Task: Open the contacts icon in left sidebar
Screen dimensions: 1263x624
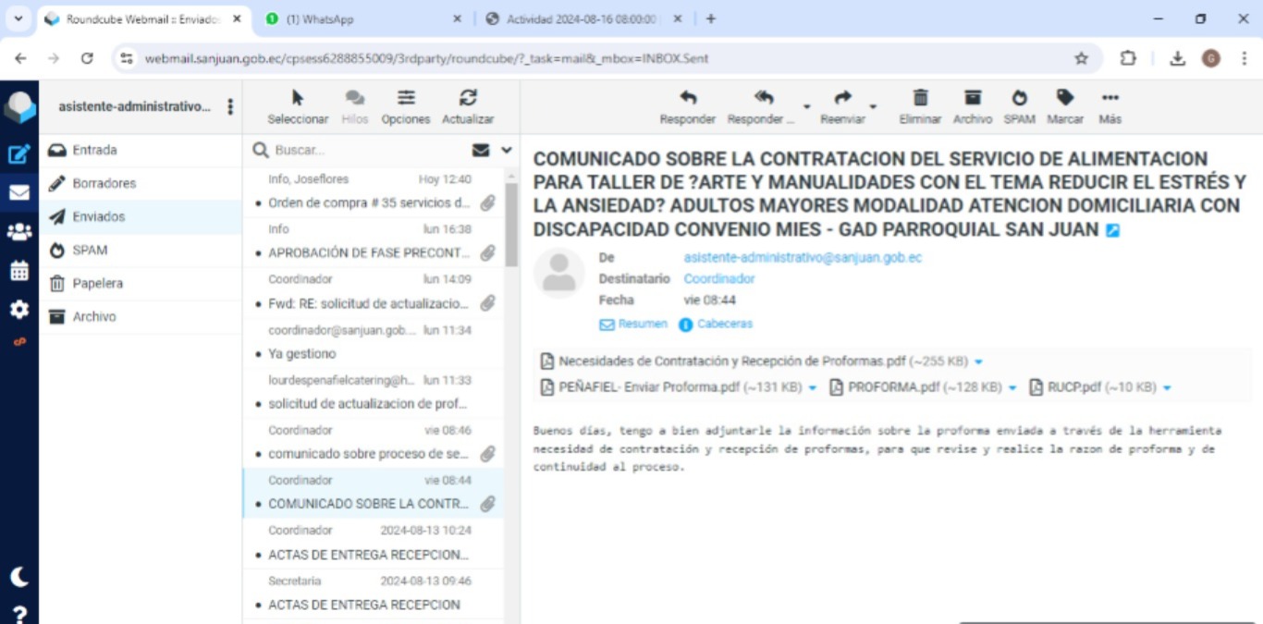Action: coord(18,232)
